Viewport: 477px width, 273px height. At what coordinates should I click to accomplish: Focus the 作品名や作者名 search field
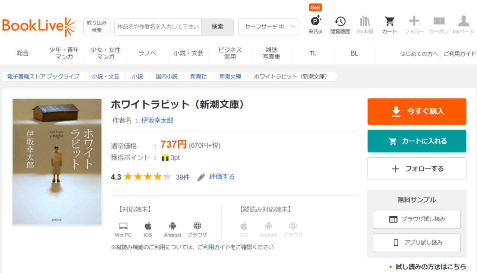click(158, 27)
